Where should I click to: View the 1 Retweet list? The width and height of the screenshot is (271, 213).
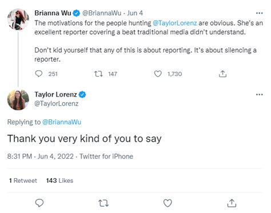[23, 180]
